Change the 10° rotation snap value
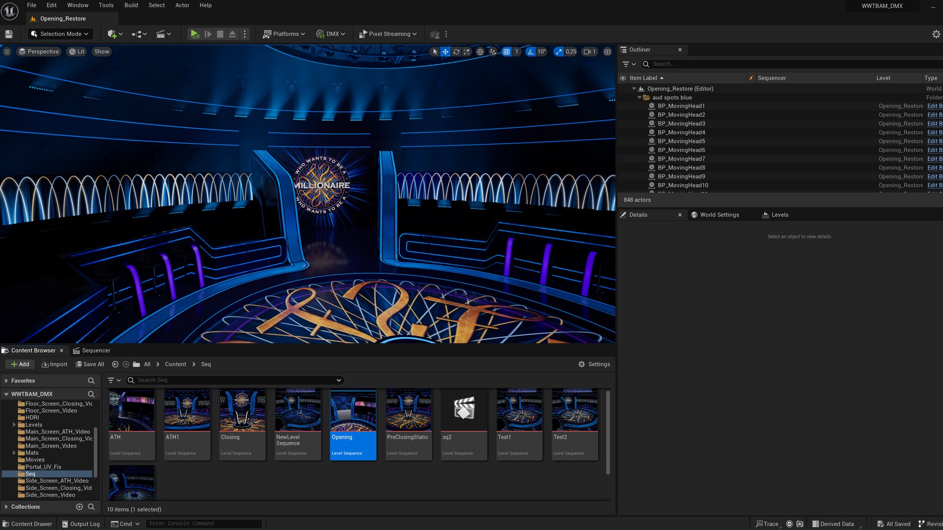Screen dimensions: 943x530 pyautogui.click(x=542, y=52)
